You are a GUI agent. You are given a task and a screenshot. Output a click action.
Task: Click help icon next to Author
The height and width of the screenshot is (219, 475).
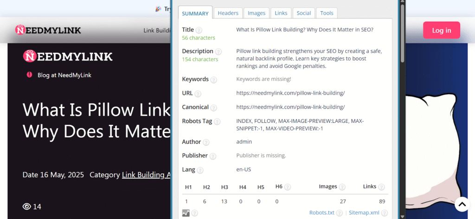[x=206, y=142]
